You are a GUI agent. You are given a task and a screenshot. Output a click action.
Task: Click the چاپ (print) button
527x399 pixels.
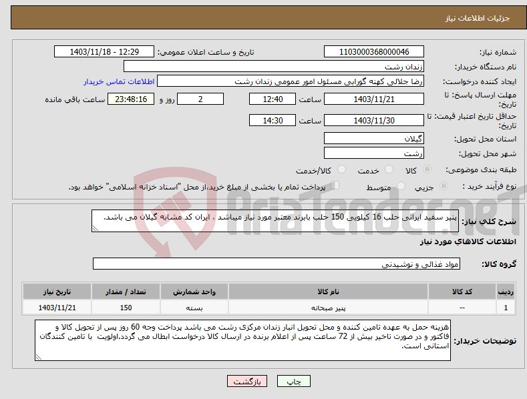coord(293,381)
